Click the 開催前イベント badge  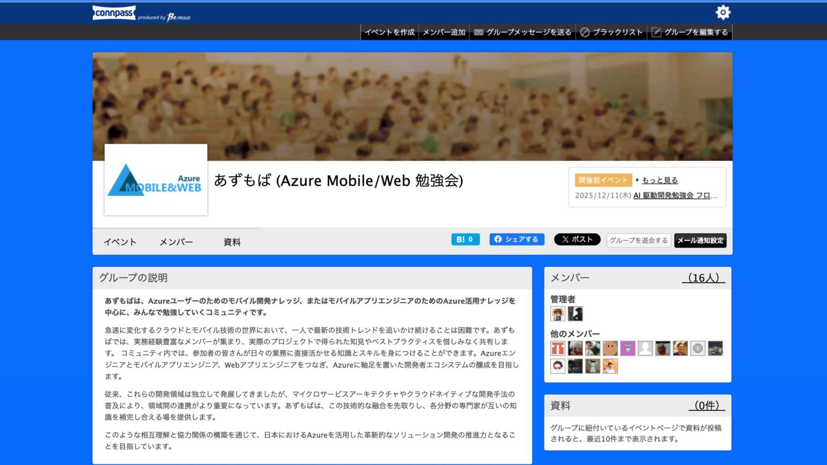603,180
